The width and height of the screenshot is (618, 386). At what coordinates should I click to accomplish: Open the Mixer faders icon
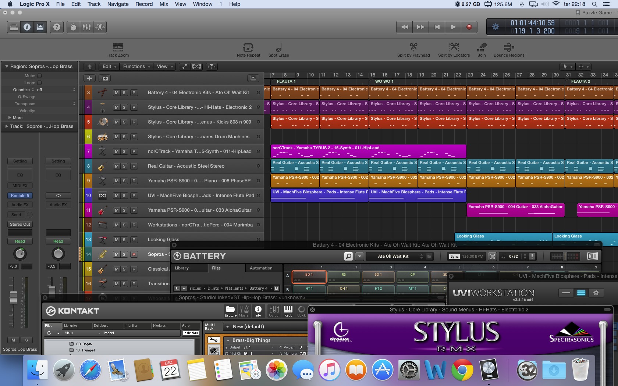pyautogui.click(x=87, y=27)
